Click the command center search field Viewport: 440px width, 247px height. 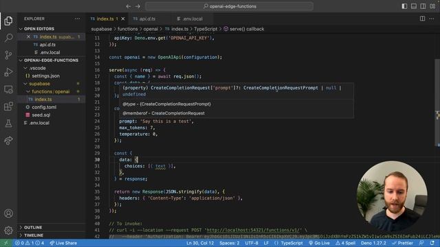(229, 6)
